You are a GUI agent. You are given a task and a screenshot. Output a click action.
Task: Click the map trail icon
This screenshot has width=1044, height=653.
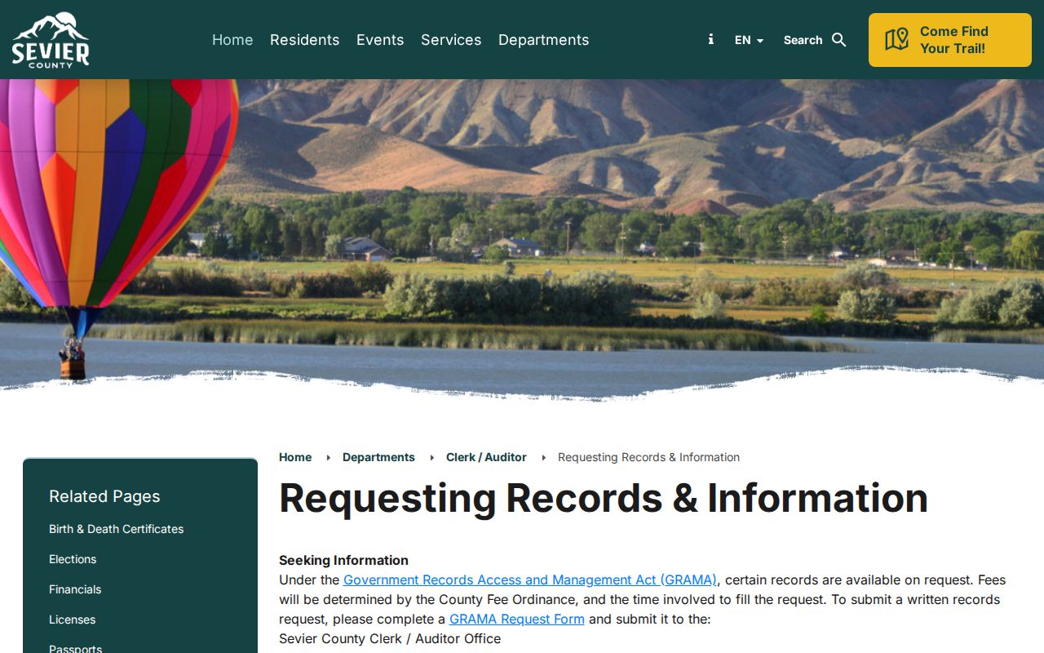pos(896,39)
